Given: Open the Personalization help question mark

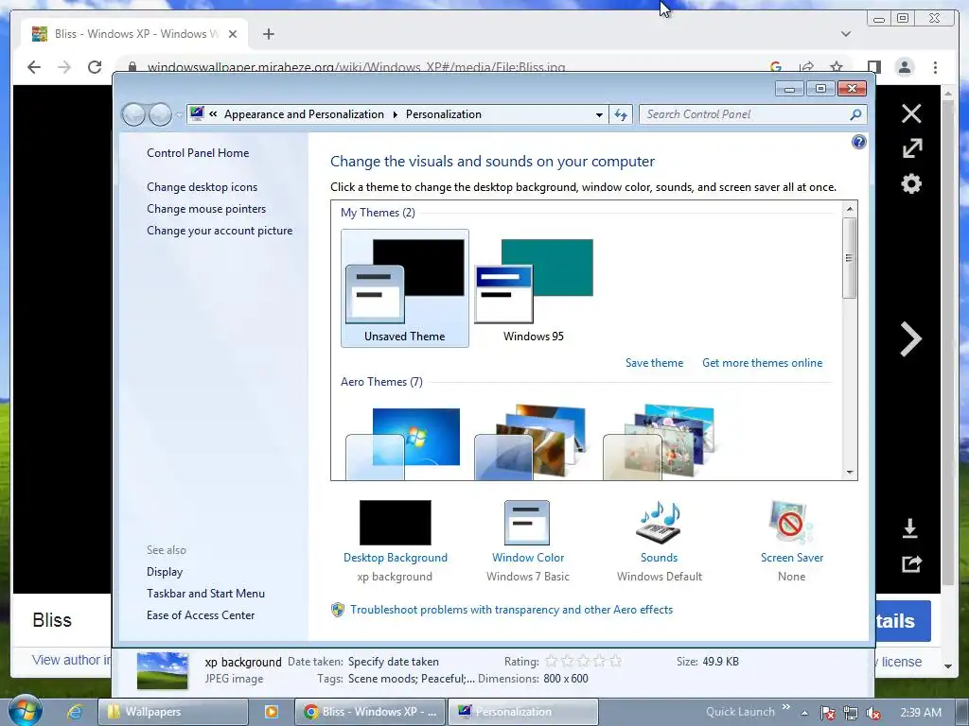Looking at the screenshot, I should 858,142.
